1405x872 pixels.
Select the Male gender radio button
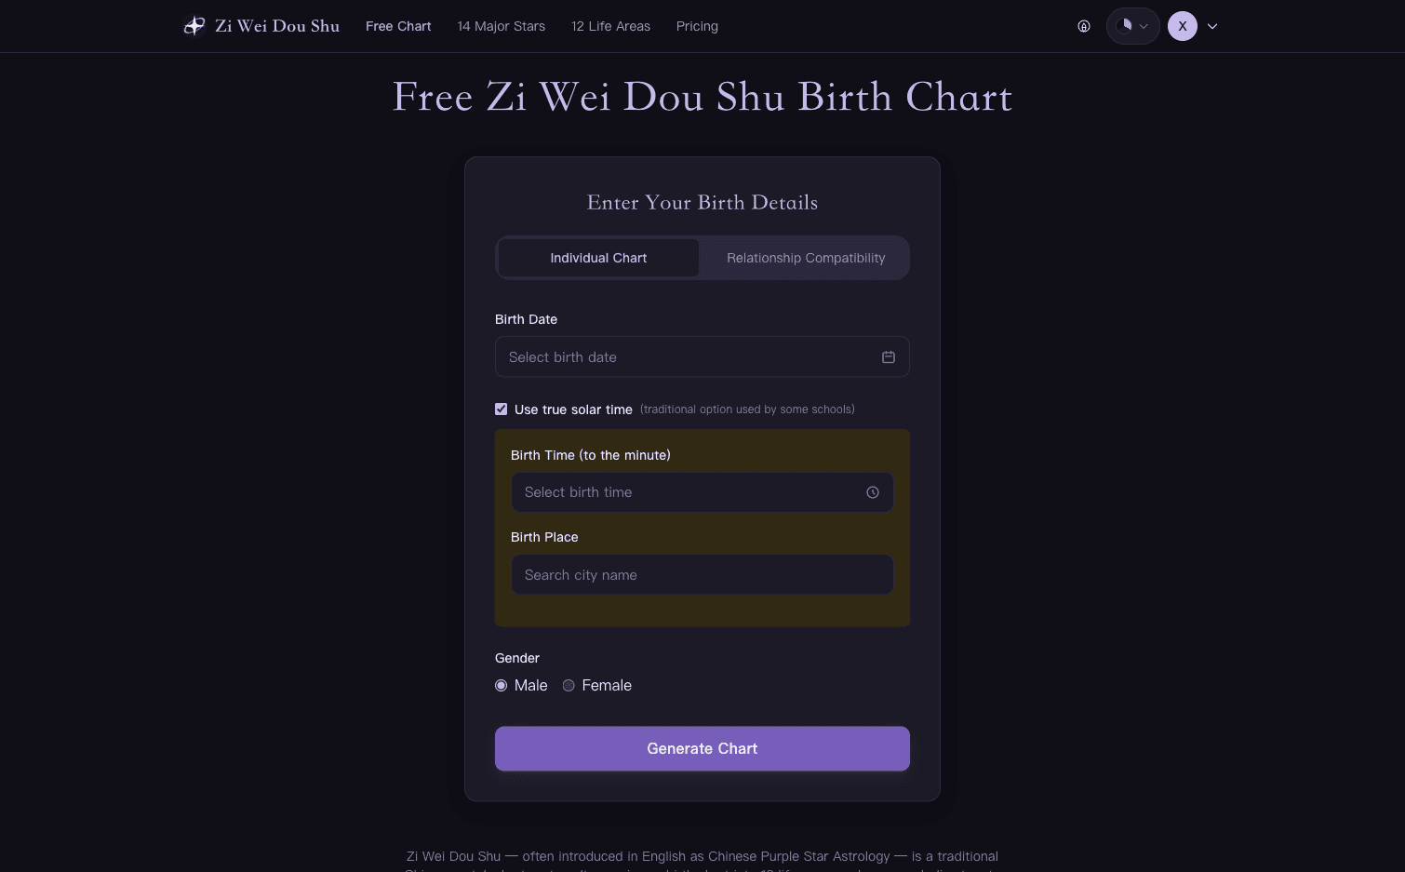502,685
